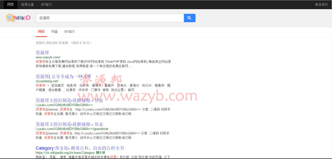The width and height of the screenshot is (332, 159).
Task: Click the Wikipedia snippet starting 跳转至
Action: click(x=103, y=157)
